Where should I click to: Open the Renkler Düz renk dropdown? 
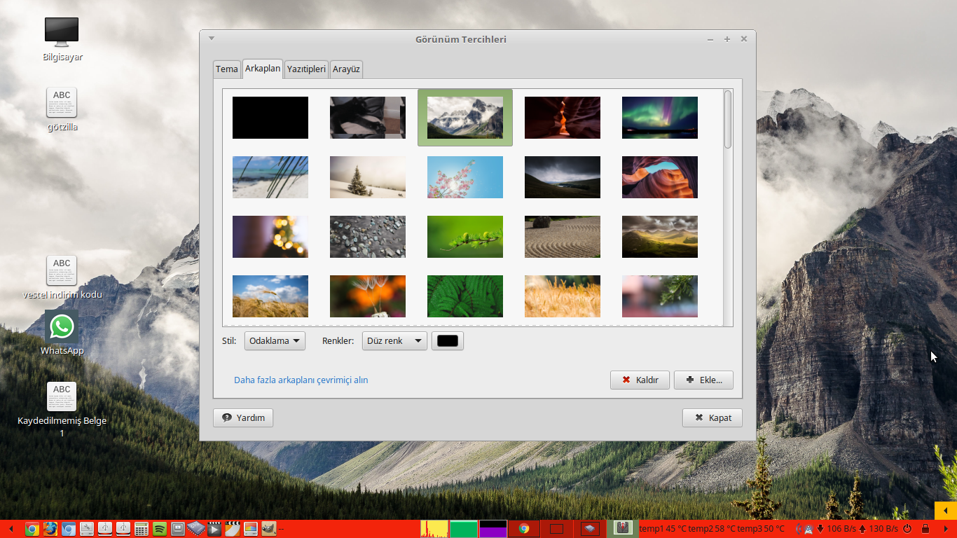click(394, 341)
